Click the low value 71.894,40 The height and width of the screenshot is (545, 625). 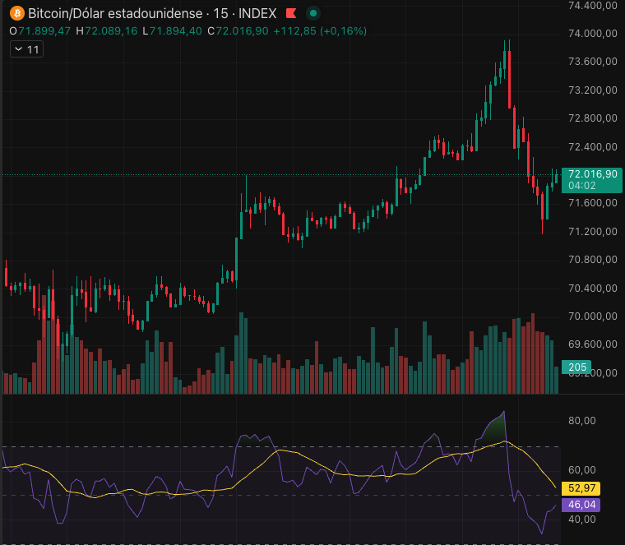click(x=176, y=31)
